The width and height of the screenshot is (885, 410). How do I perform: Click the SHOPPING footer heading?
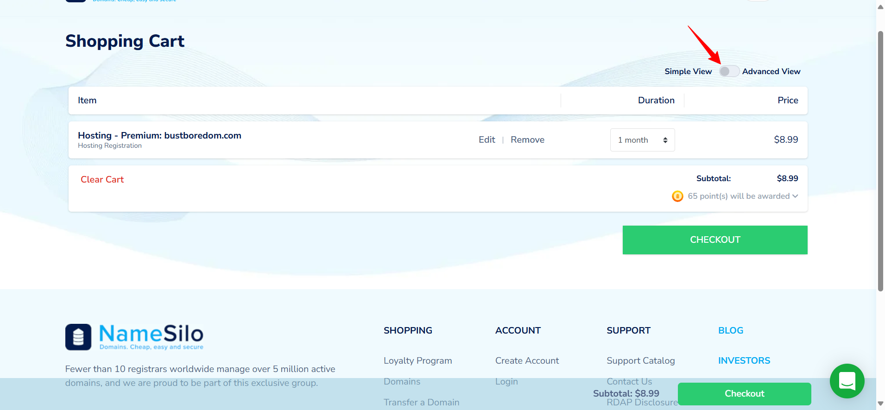pyautogui.click(x=408, y=330)
